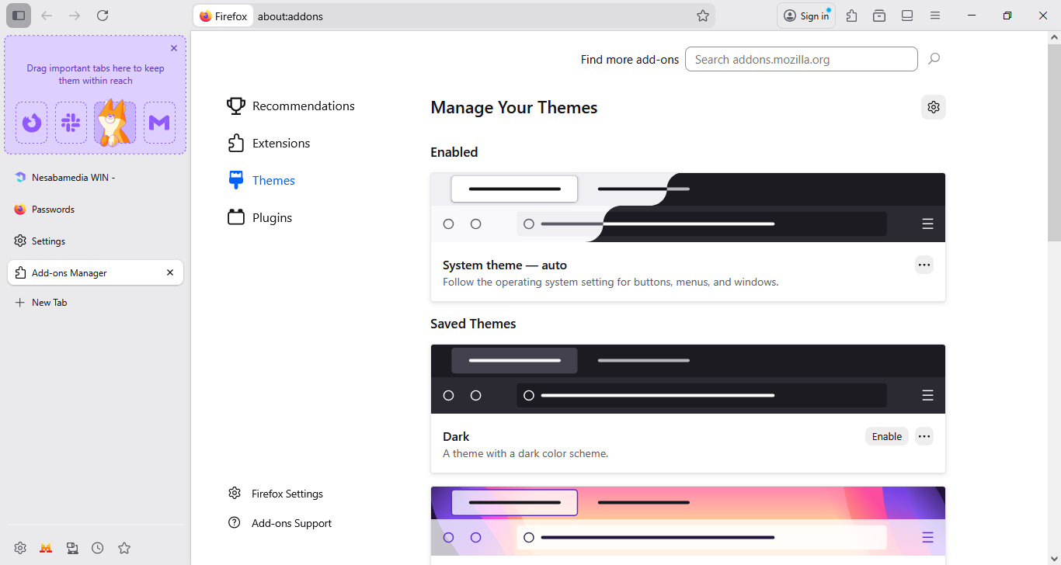Open more options for System theme
This screenshot has width=1061, height=565.
[x=924, y=265]
